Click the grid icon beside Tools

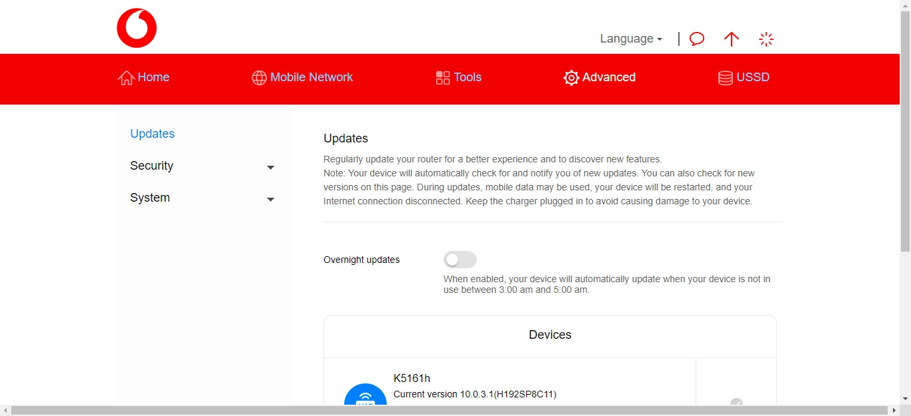pos(443,78)
